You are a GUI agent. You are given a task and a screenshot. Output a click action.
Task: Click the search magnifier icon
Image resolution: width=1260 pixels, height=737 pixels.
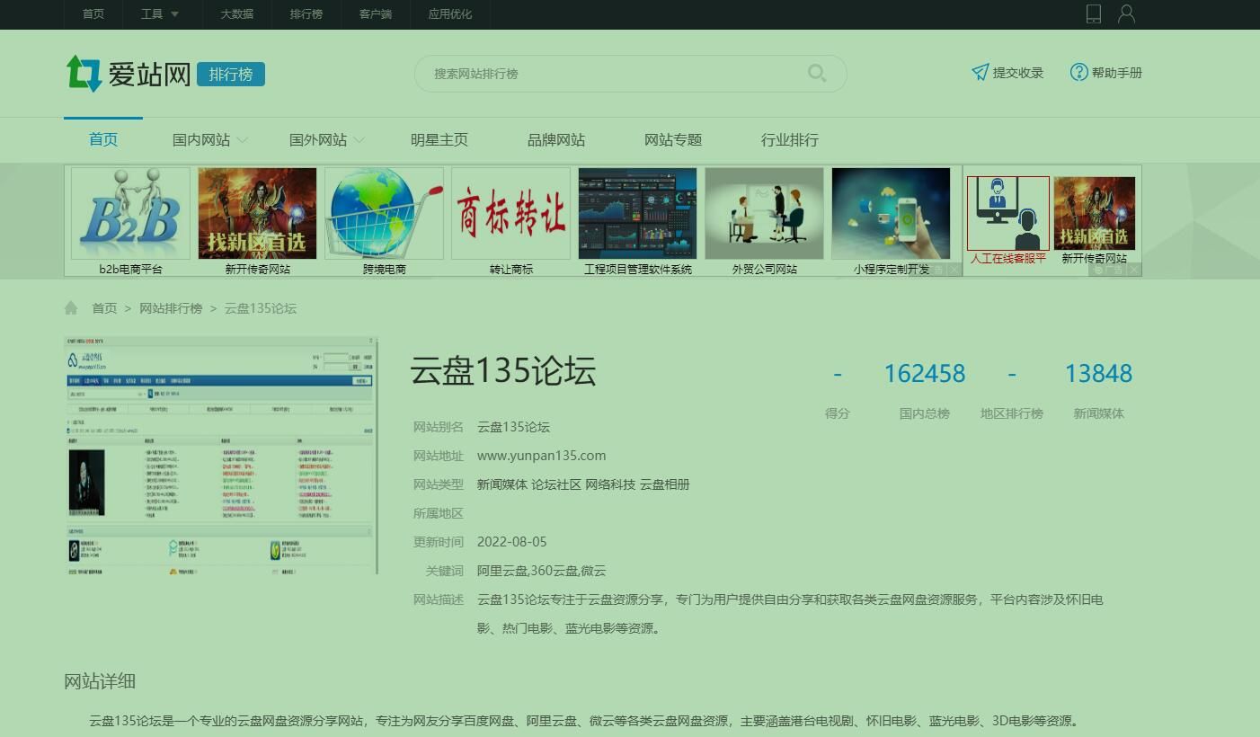pyautogui.click(x=817, y=74)
